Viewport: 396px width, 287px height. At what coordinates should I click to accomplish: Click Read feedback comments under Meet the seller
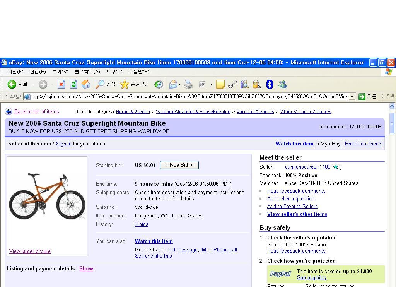tap(296, 191)
